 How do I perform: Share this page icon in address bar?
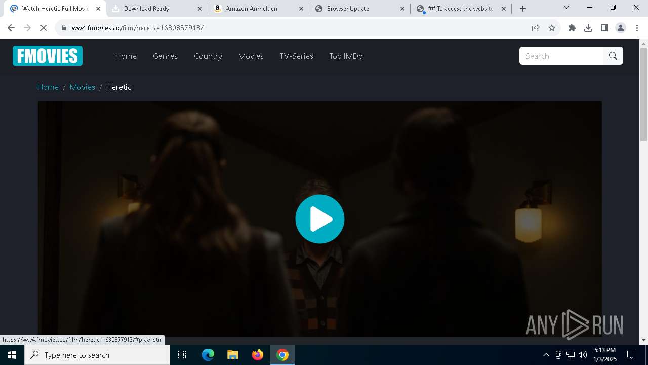coord(536,28)
